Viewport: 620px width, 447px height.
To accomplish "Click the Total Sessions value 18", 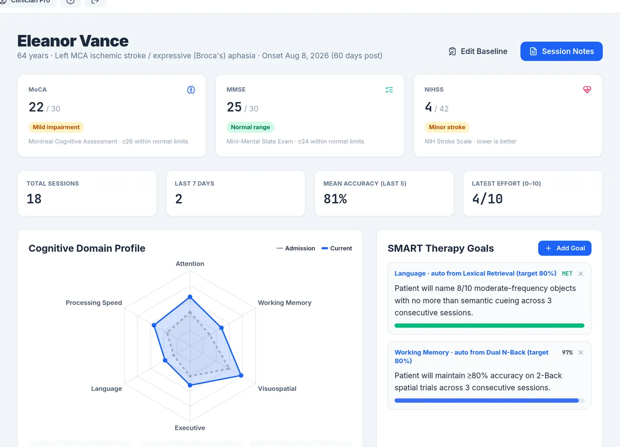I will tap(34, 199).
